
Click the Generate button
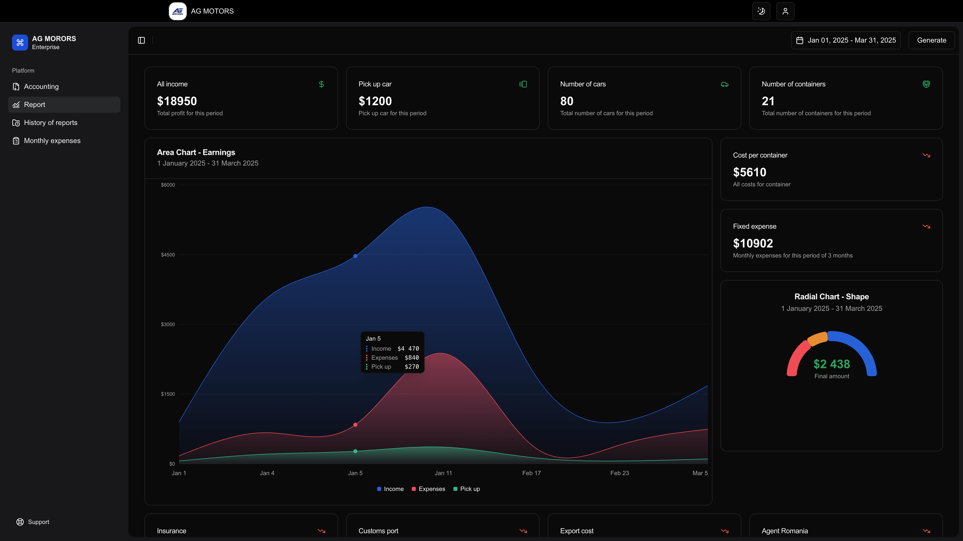tap(931, 40)
